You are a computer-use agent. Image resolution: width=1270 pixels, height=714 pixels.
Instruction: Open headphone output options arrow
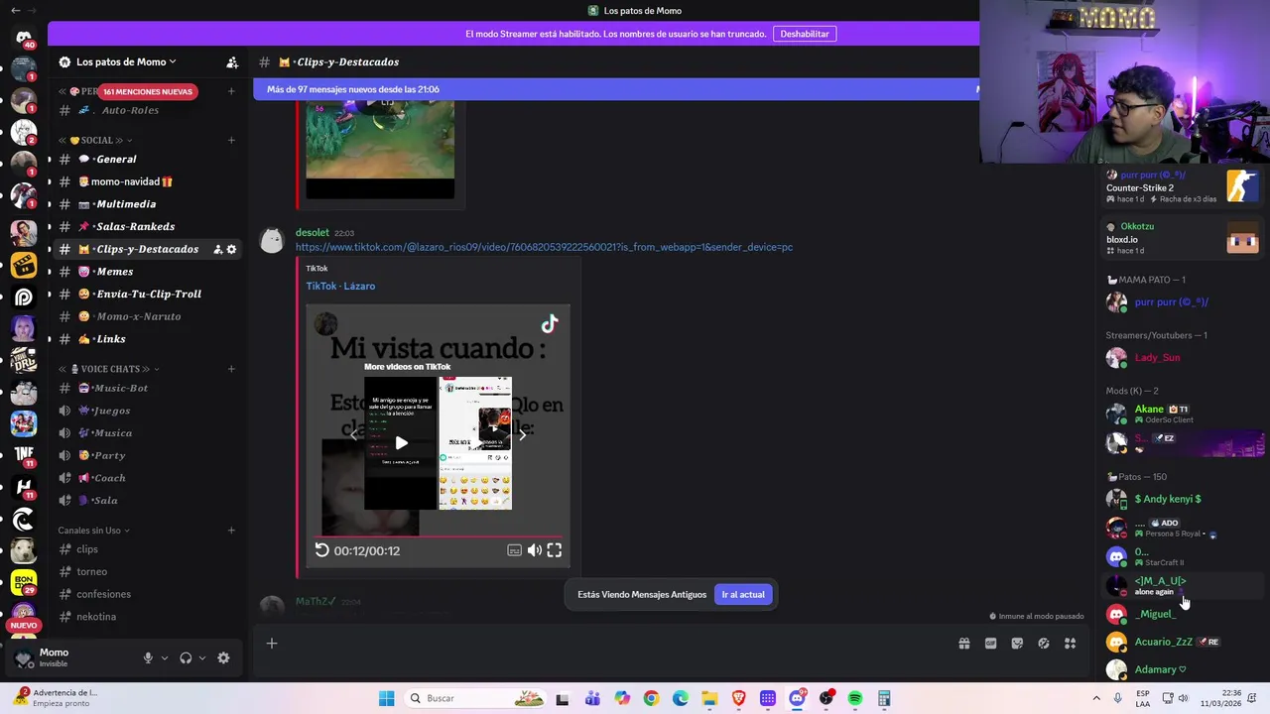tap(202, 657)
